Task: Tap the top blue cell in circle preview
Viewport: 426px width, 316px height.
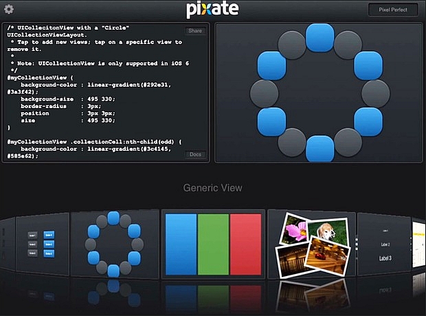Action: (x=319, y=38)
